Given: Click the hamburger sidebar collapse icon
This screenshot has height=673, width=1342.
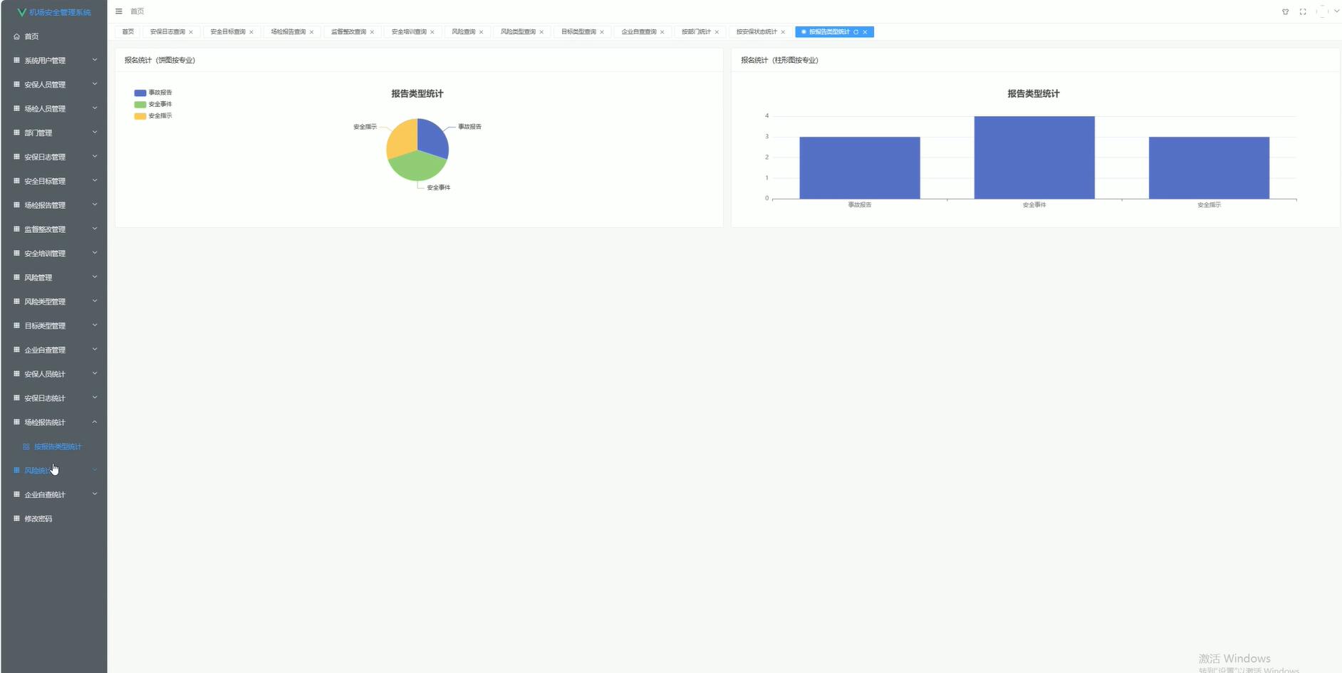Looking at the screenshot, I should click(x=119, y=11).
